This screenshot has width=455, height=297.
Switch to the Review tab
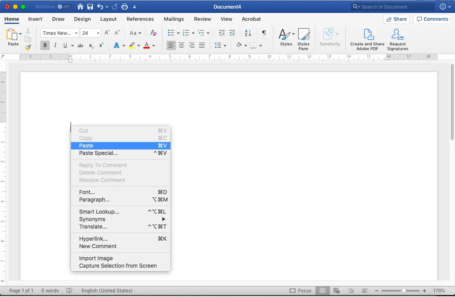click(x=202, y=19)
